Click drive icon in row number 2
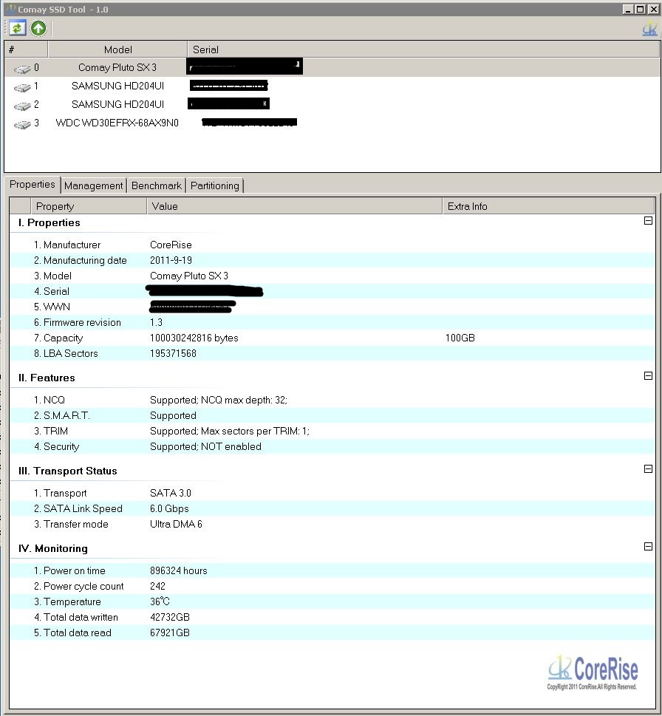Screen dimensions: 662x716 (22, 106)
